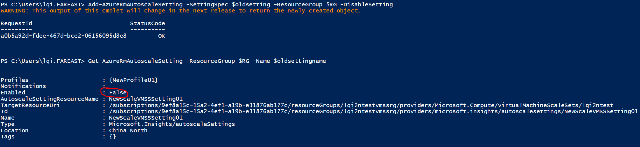This screenshot has width=640, height=147.
Task: Click the AutoscaleSettingResourceName property label
Action: (x=50, y=99)
